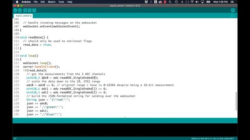Open the Help menu
The height and width of the screenshot is (140, 250).
(x=70, y=2)
